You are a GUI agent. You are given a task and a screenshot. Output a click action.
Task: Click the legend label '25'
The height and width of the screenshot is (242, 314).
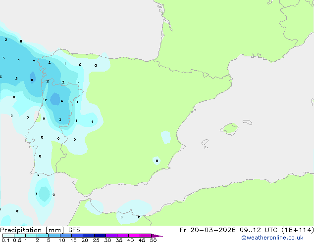pyautogui.click(x=96, y=240)
